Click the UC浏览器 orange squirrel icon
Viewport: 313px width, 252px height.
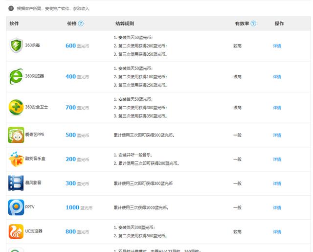(x=16, y=231)
